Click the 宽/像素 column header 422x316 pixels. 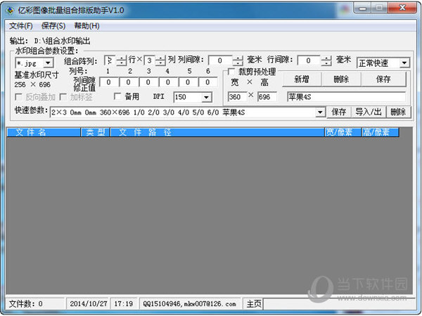click(x=343, y=132)
